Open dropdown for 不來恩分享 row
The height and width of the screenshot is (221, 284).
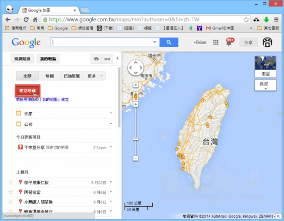[111, 147]
